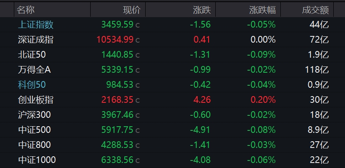The height and width of the screenshot is (168, 345).
Task: Open the 科创50 index link
Action: point(31,85)
